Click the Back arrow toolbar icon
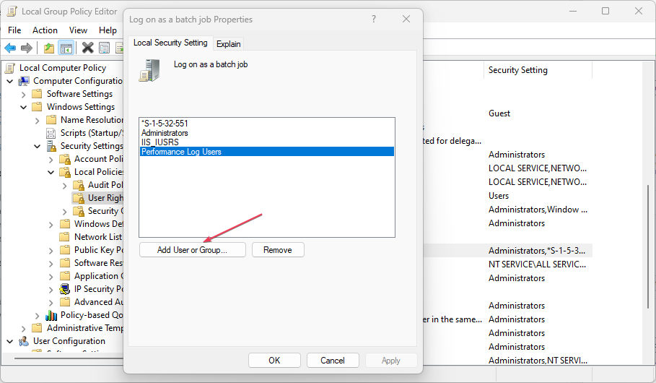 pos(10,48)
